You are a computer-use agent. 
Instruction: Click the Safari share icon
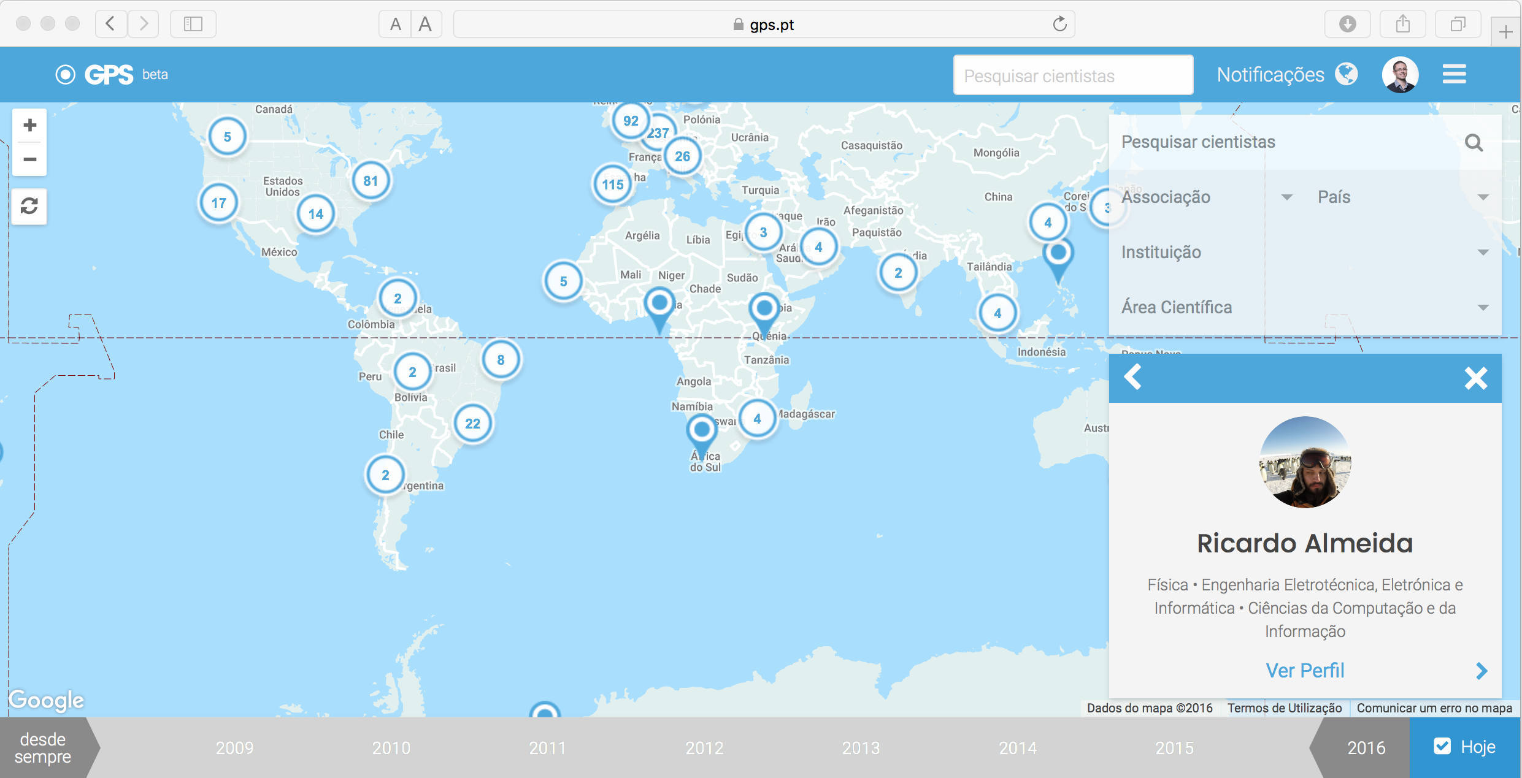pos(1402,25)
